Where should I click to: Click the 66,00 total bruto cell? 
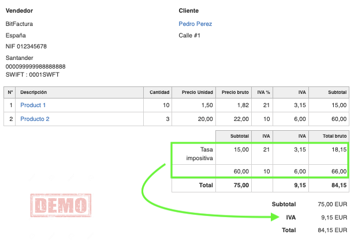click(x=338, y=171)
